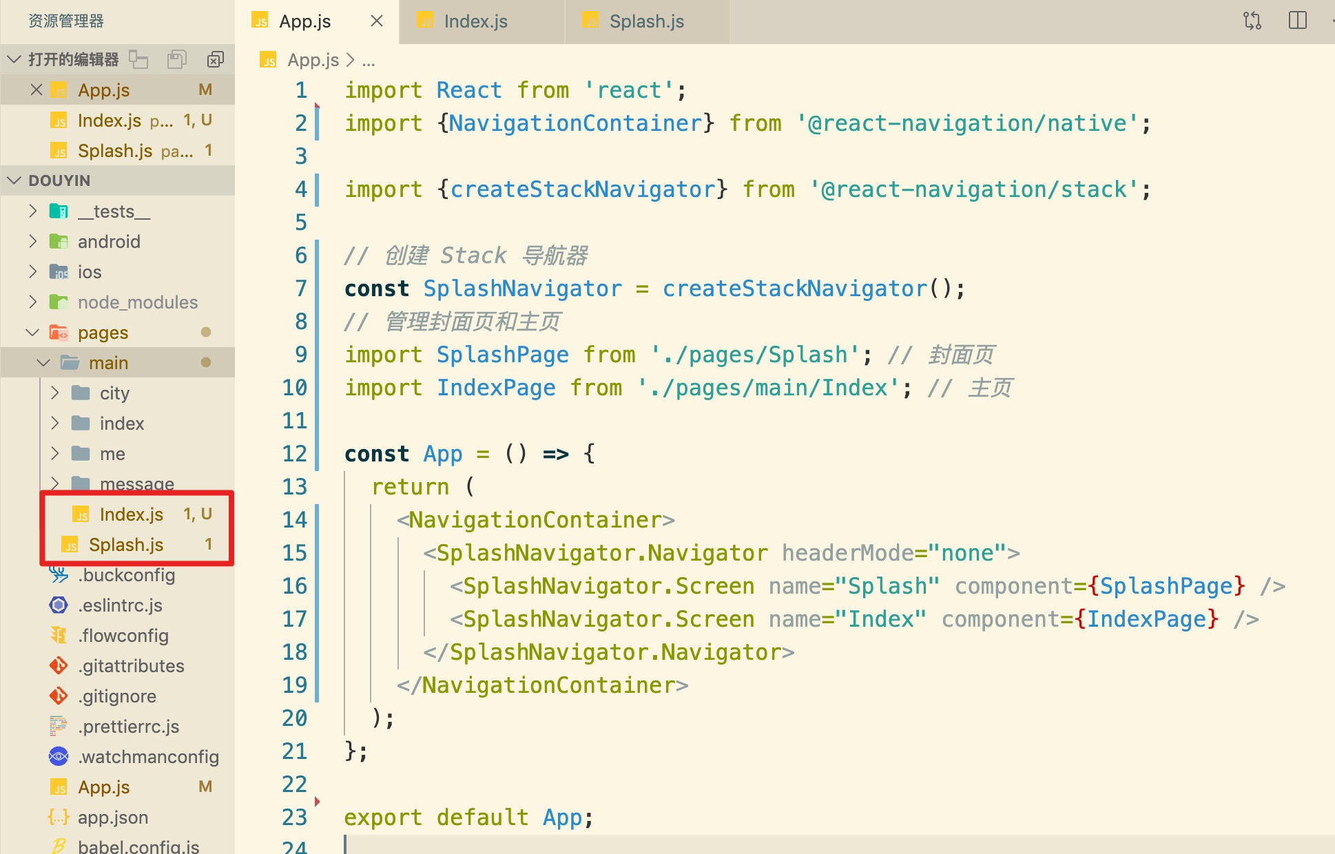The height and width of the screenshot is (854, 1335).
Task: Click the SplashNavigator identifier on line 7
Action: (x=522, y=289)
